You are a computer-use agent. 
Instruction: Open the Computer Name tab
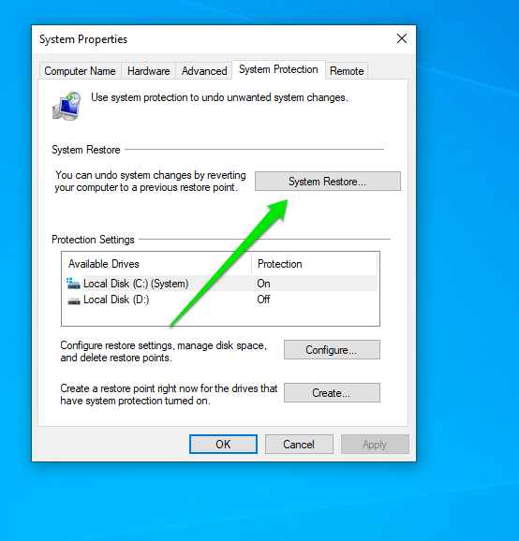coord(81,71)
